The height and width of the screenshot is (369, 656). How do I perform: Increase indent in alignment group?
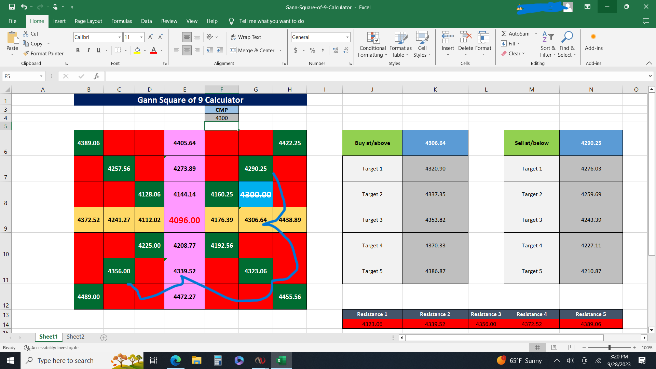(220, 50)
